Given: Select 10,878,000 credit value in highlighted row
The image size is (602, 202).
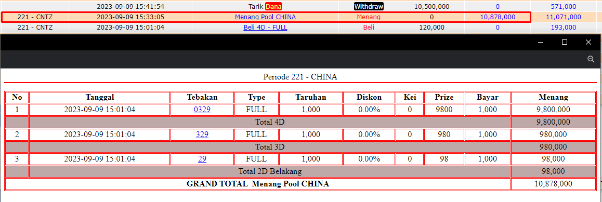Looking at the screenshot, I should point(498,17).
